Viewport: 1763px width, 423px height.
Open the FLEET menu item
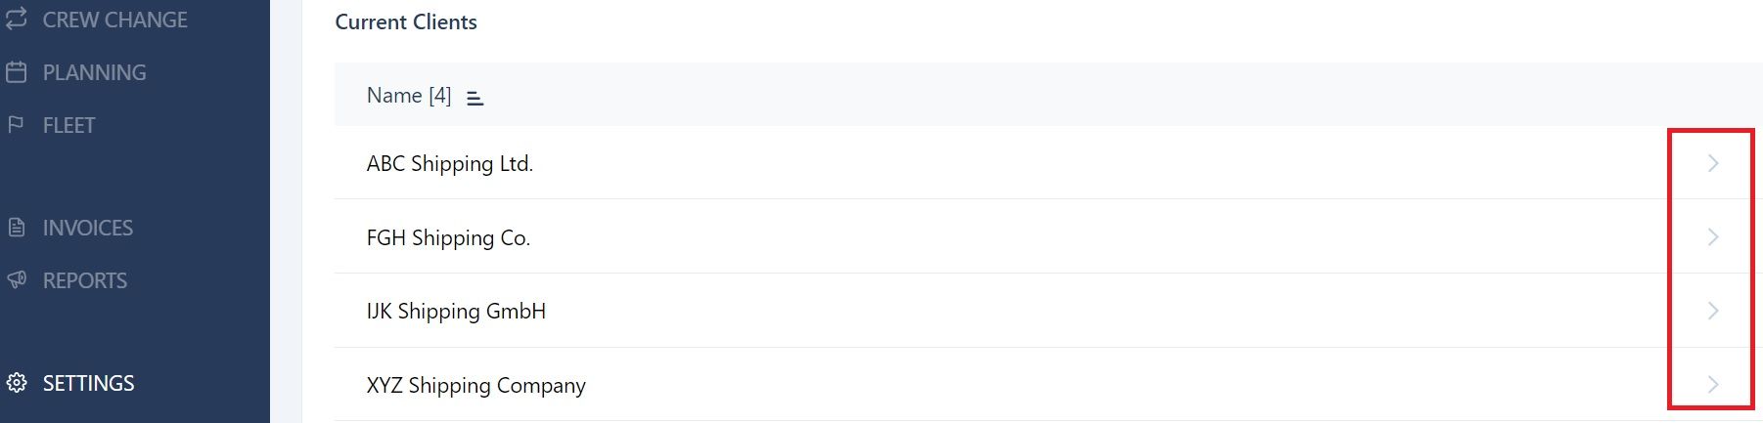(68, 125)
